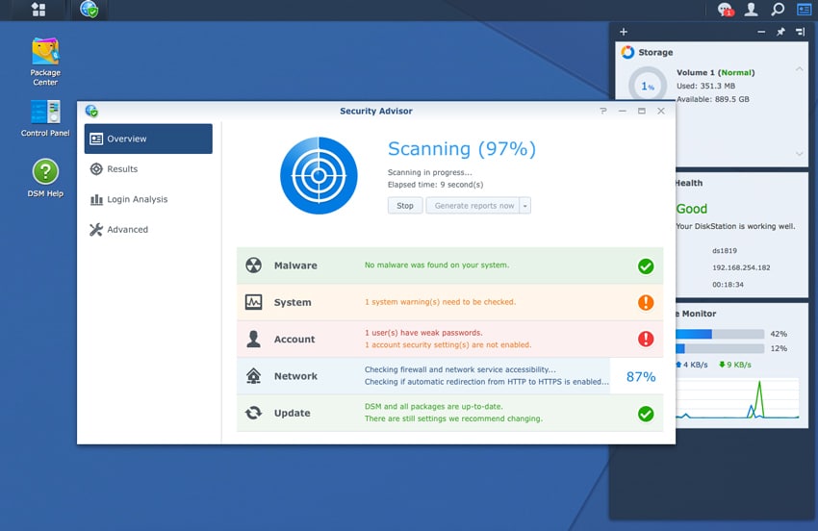Click green checkmark in Malware row
818x531 pixels.
[646, 266]
